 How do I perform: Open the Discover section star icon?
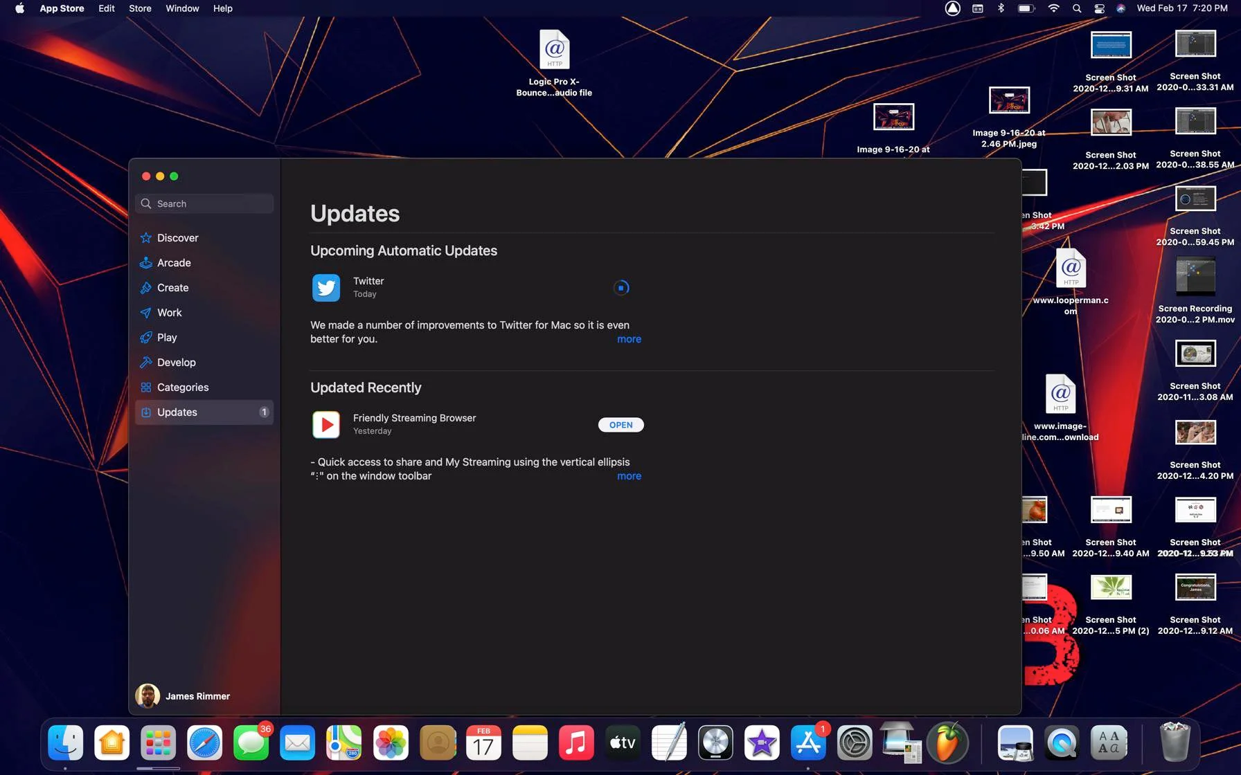[x=145, y=238]
